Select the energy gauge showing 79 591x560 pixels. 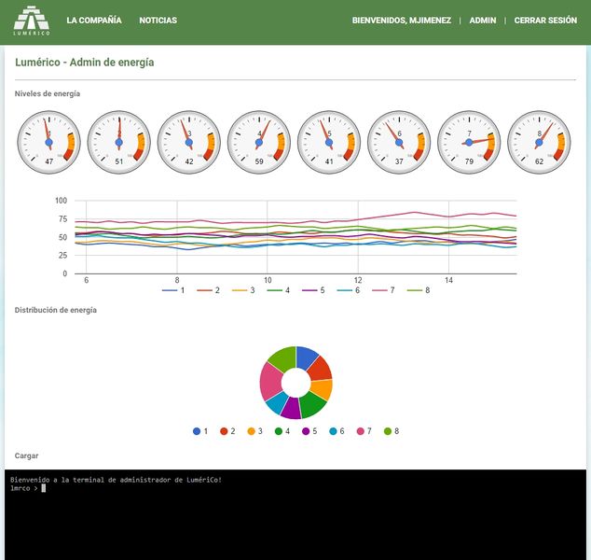469,142
